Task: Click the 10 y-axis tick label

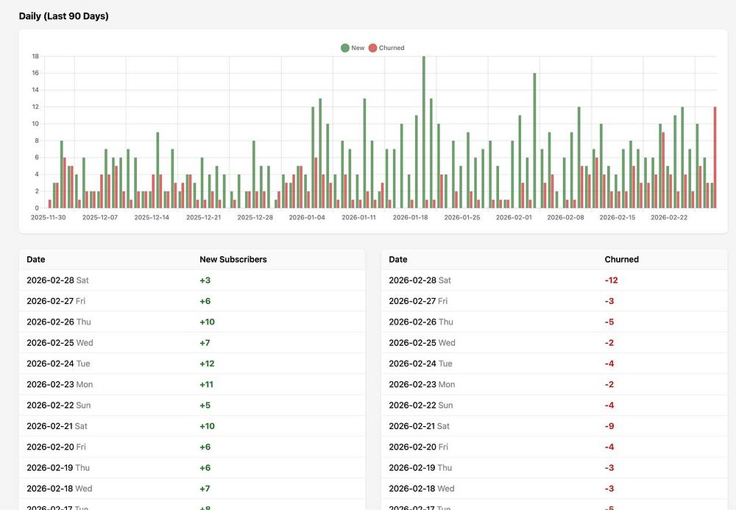Action: point(35,124)
